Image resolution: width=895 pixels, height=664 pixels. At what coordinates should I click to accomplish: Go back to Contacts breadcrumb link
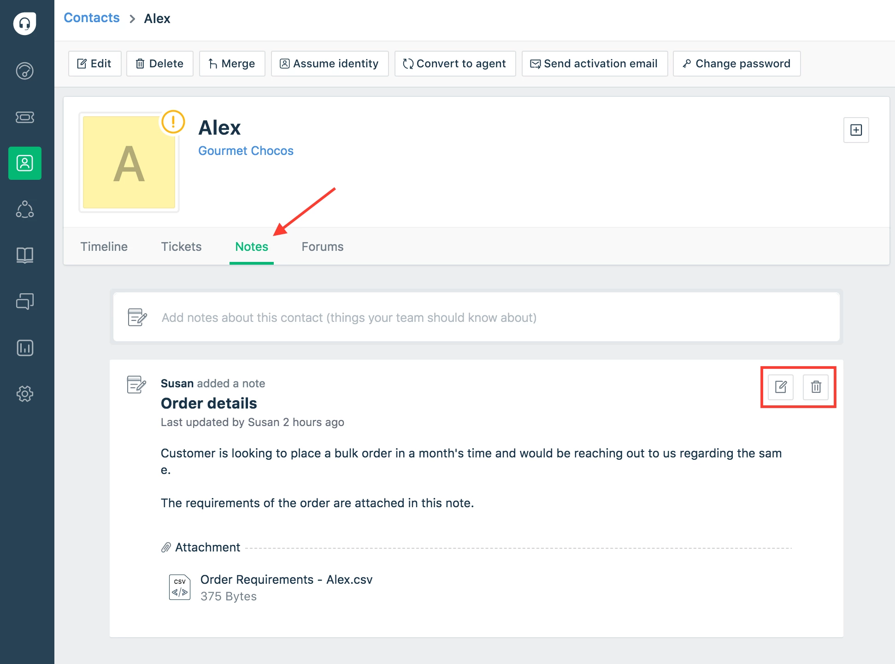(92, 18)
